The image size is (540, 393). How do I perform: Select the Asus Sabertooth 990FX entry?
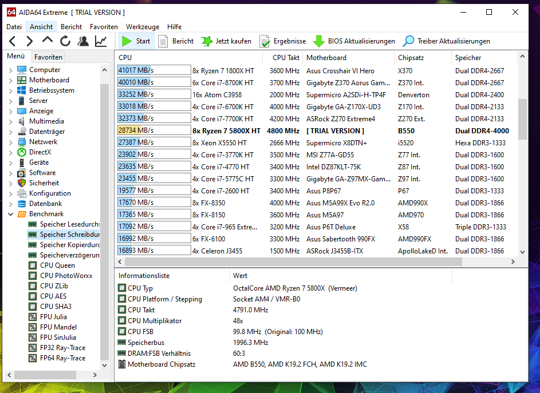(317, 239)
